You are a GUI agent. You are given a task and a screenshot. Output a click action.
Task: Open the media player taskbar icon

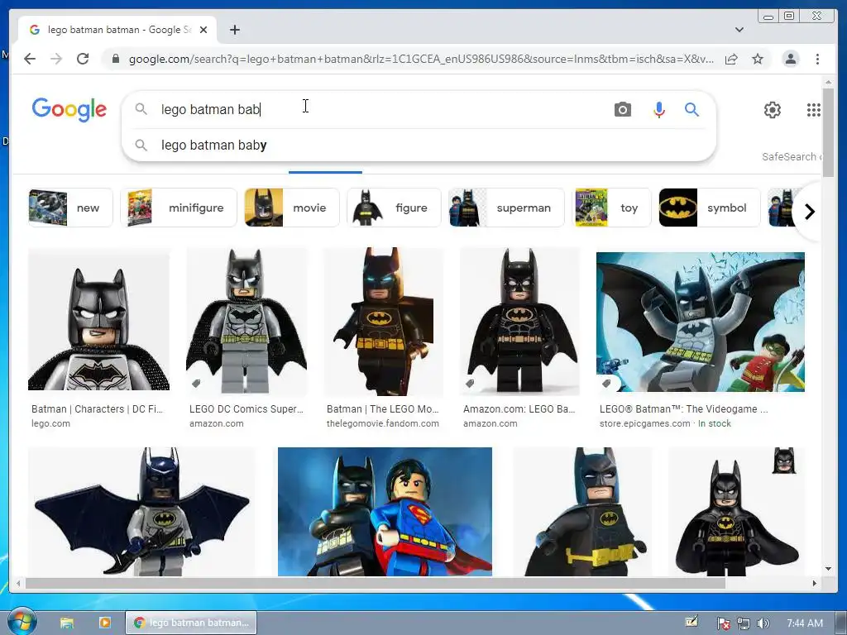pos(105,623)
